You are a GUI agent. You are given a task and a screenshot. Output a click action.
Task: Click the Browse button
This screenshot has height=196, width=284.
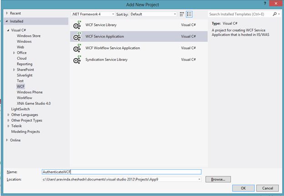(218, 179)
